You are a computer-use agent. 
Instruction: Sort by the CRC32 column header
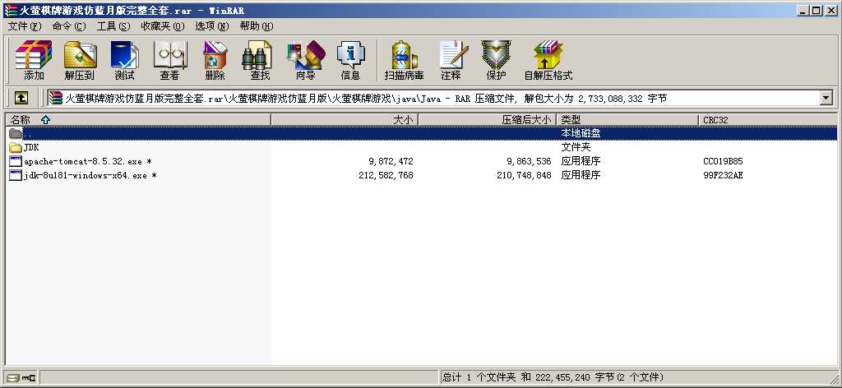[x=767, y=120]
